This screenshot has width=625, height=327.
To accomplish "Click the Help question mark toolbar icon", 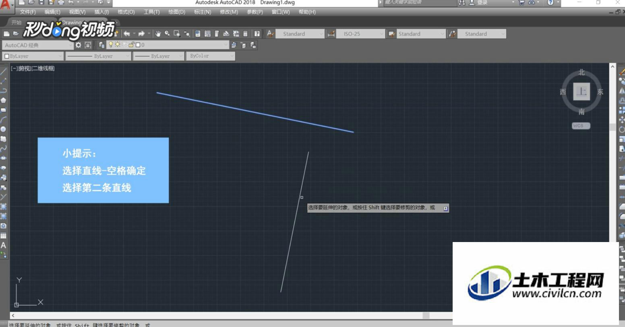I will tap(257, 34).
